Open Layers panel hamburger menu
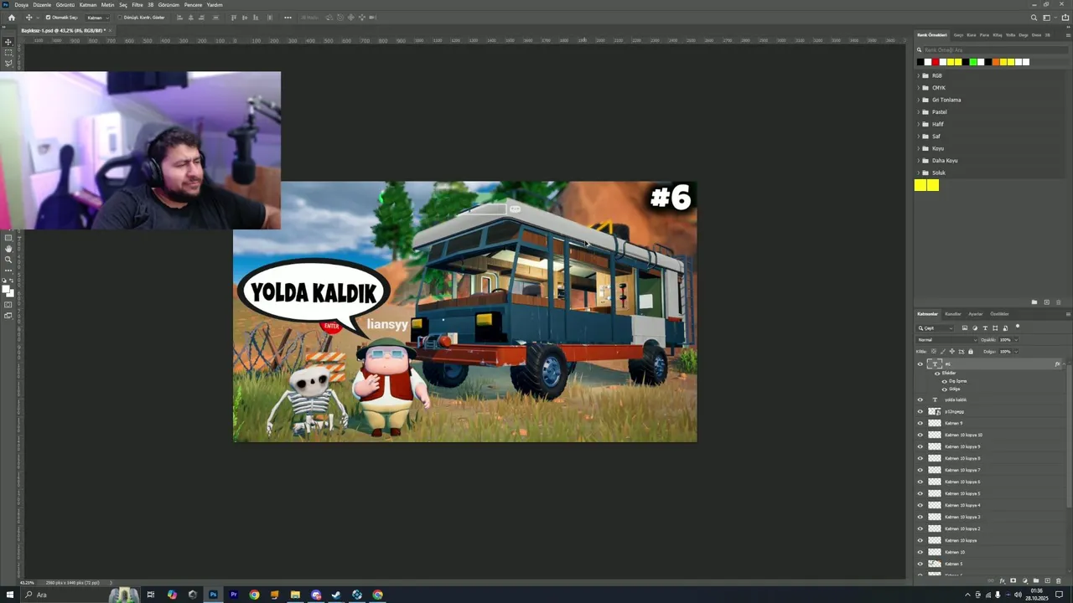1073x603 pixels. coord(1068,314)
